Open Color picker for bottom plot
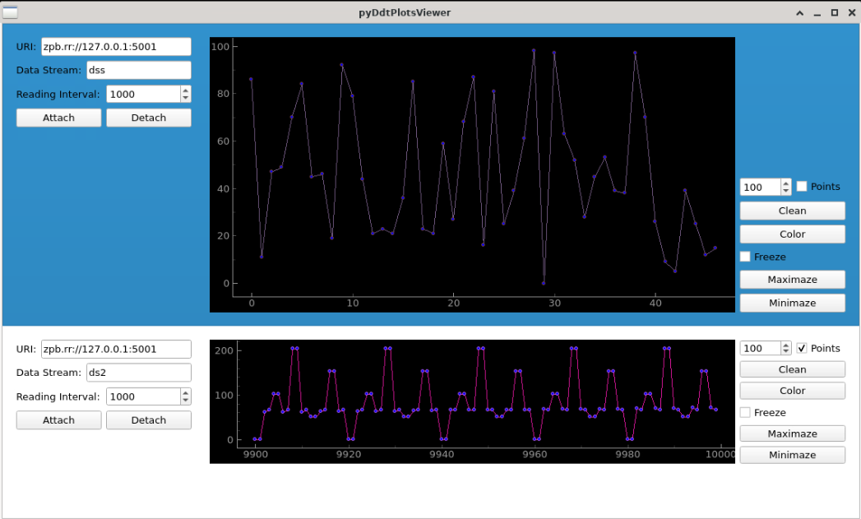861x519 pixels. click(793, 391)
